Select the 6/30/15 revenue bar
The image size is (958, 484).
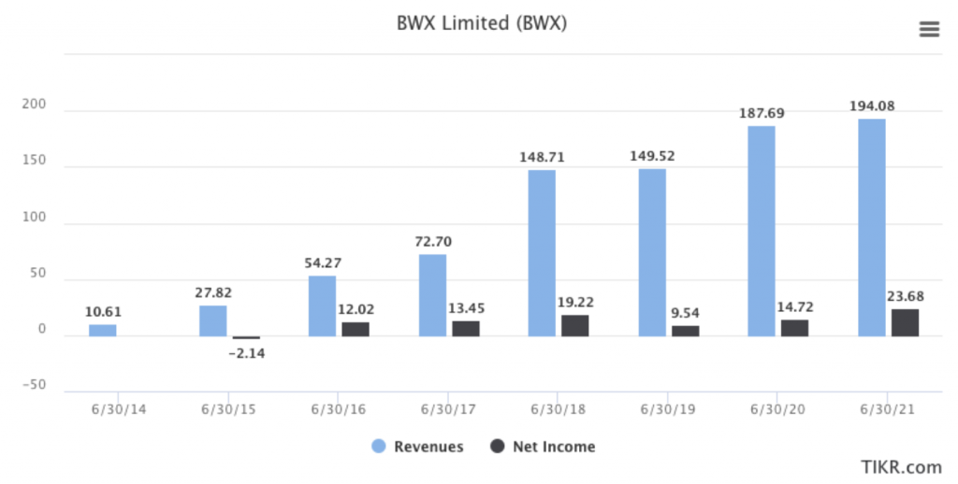tap(212, 321)
